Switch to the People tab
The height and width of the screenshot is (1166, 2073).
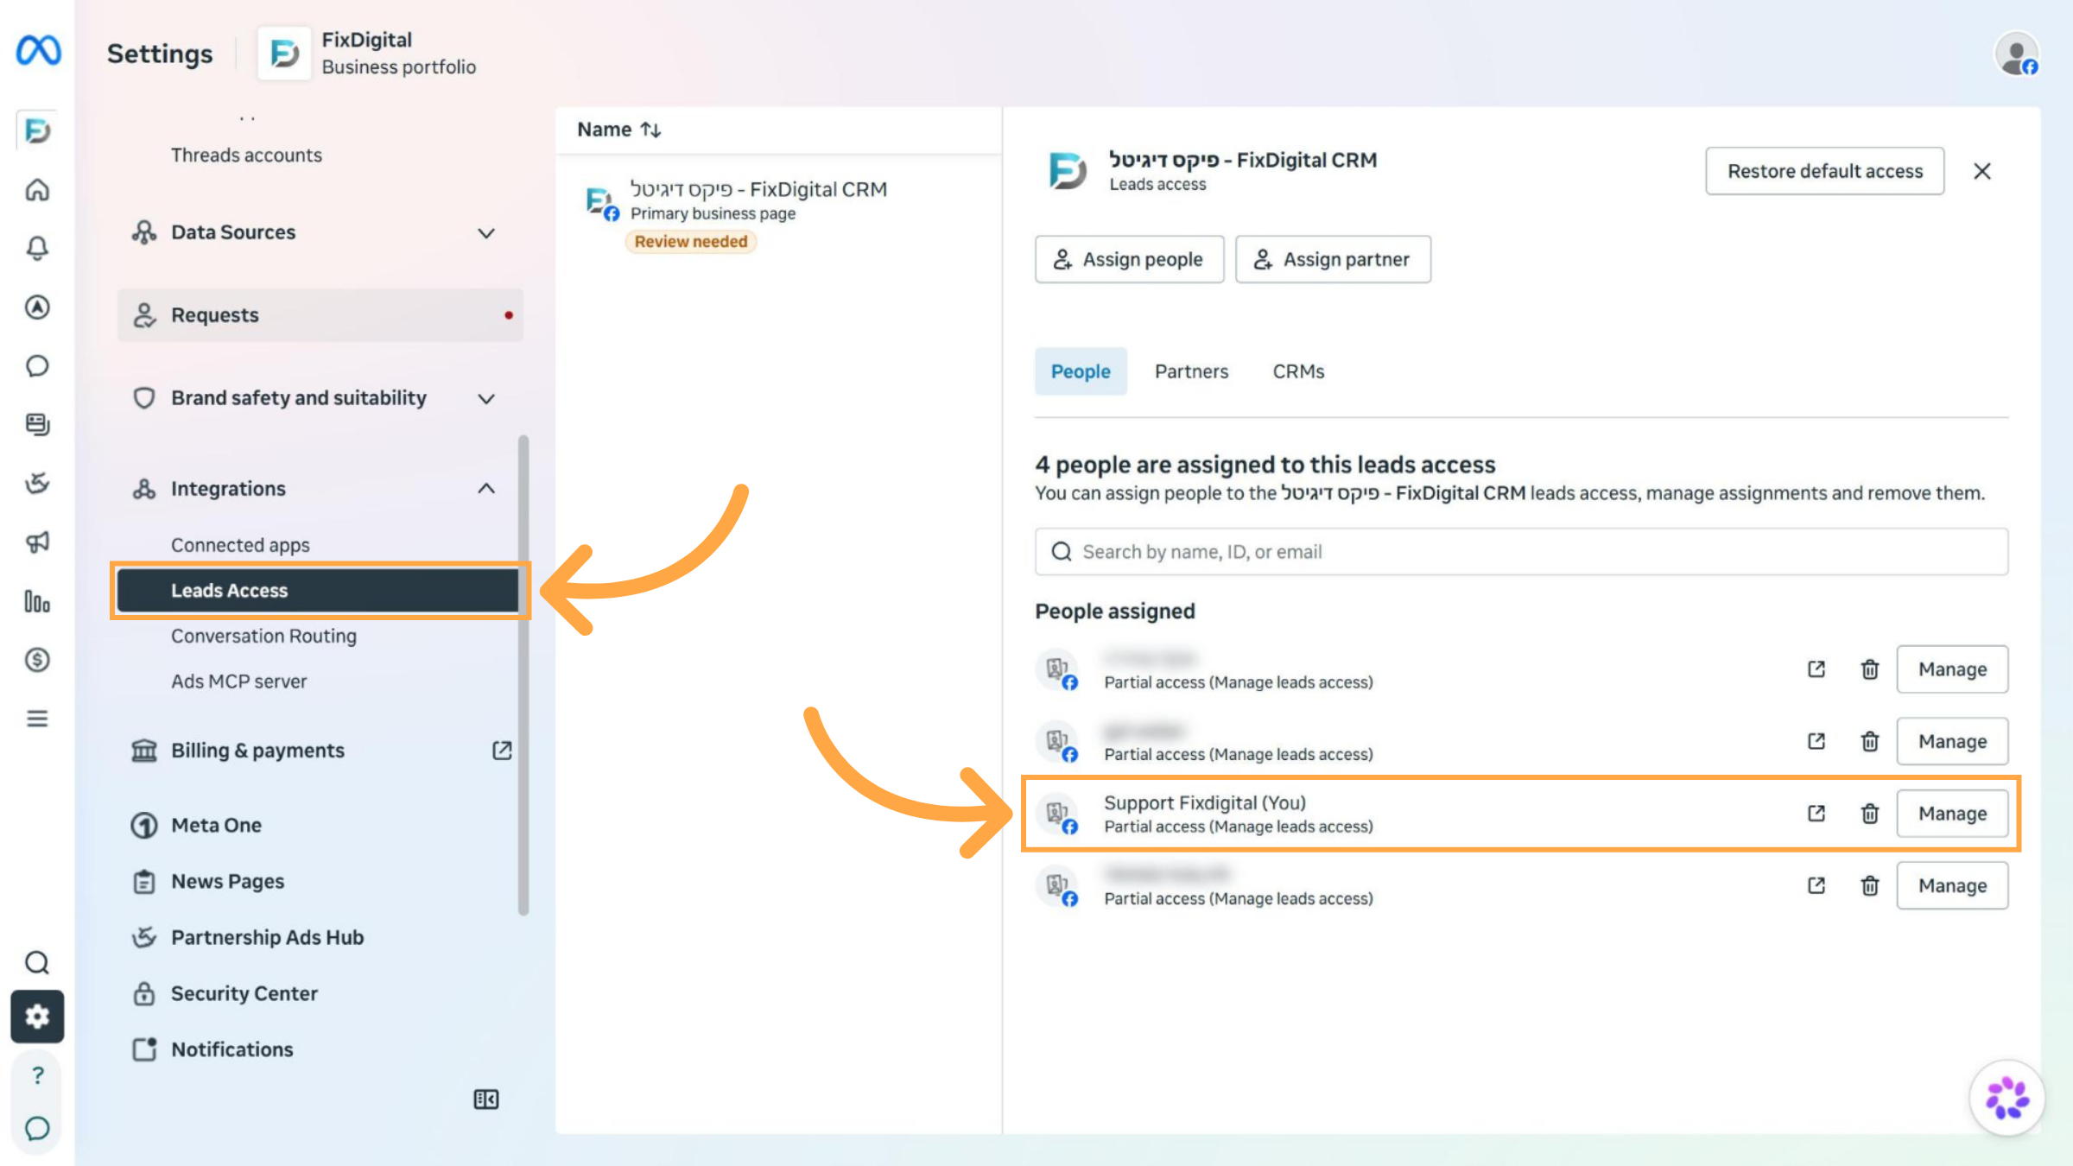click(1081, 371)
